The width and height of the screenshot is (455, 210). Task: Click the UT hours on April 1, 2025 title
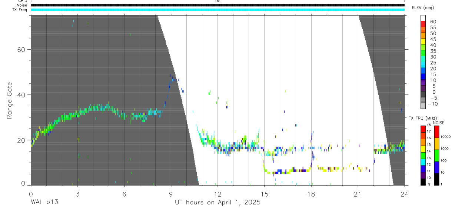coord(217,203)
